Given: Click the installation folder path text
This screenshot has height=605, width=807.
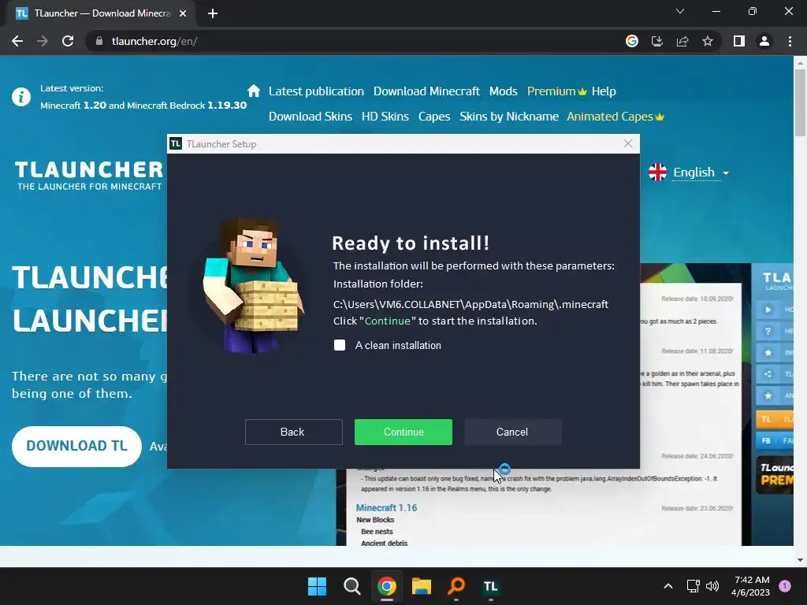Looking at the screenshot, I should (x=470, y=304).
